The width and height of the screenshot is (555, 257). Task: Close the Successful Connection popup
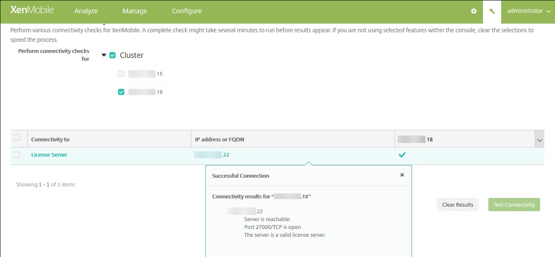click(402, 175)
